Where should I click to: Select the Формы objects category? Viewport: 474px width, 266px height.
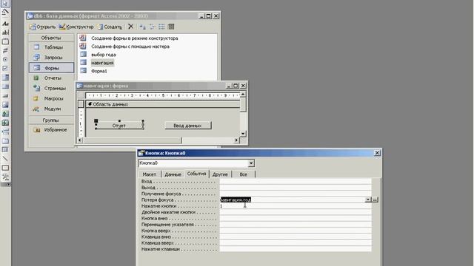click(x=51, y=68)
